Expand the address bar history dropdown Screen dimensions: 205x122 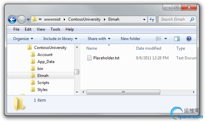tap(144, 20)
